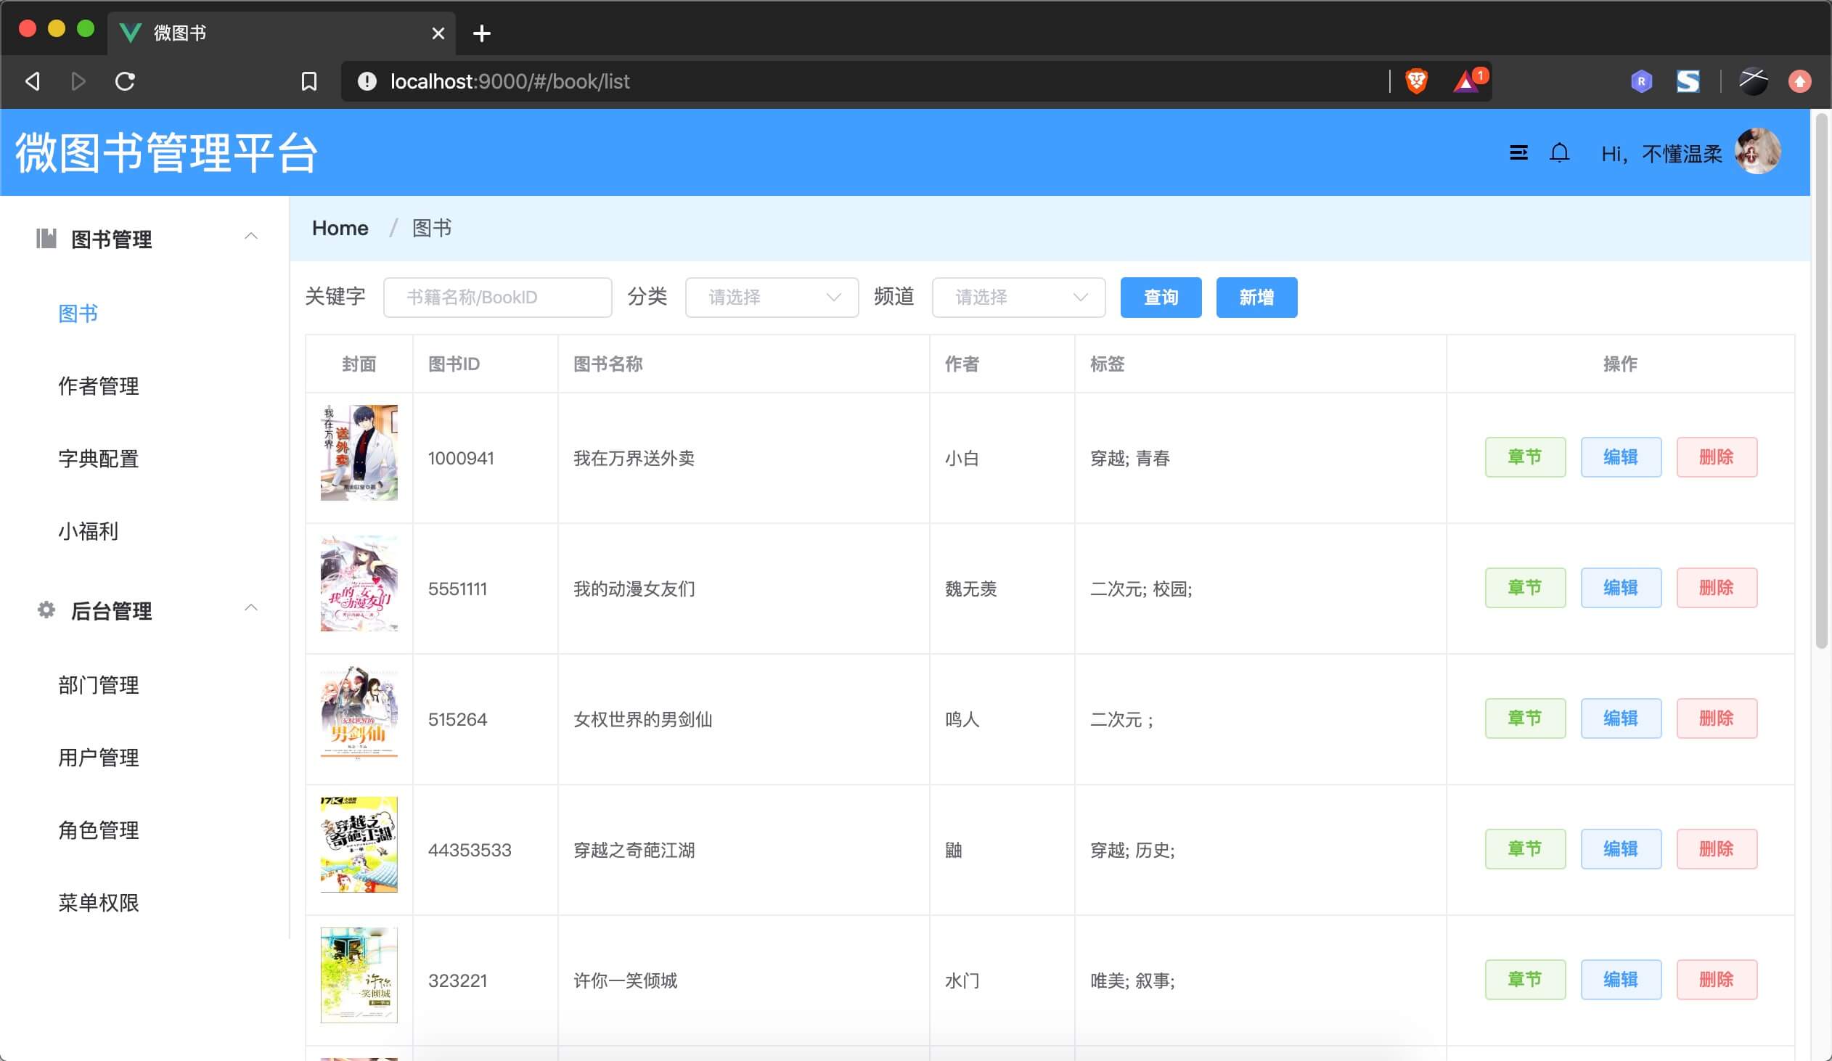Click the notification bell icon
1832x1061 pixels.
[1558, 152]
